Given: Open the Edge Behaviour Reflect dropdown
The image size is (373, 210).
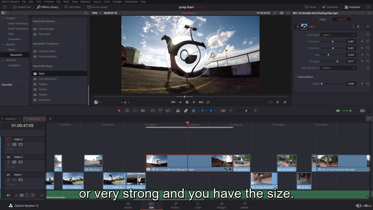Looking at the screenshot, I should pos(338,68).
